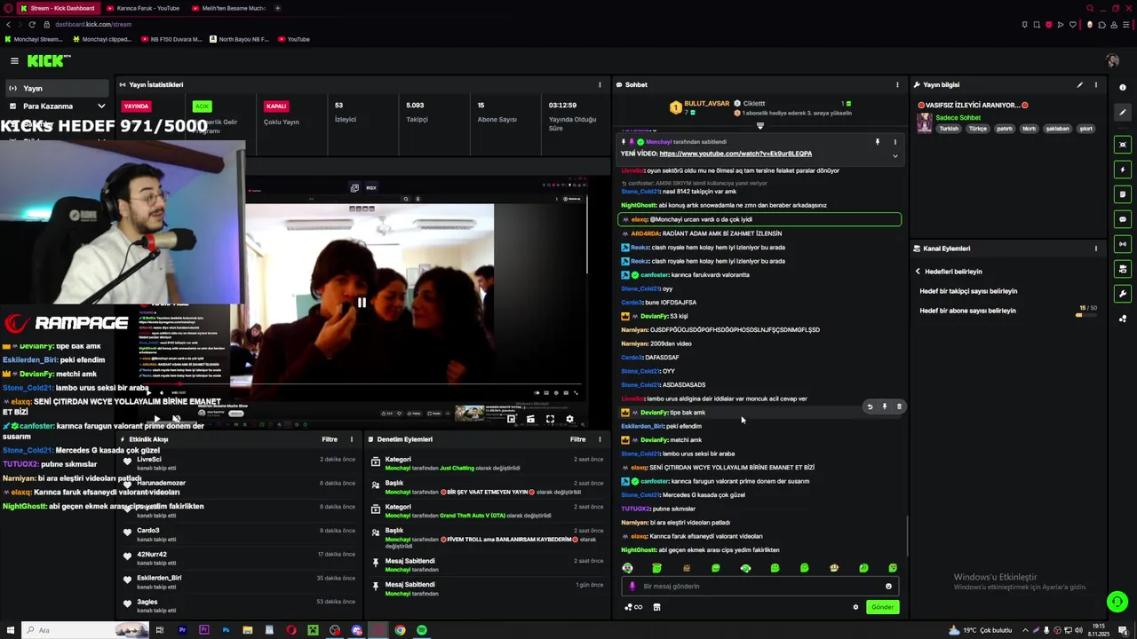Click the purple identity icon in the message box
The image size is (1137, 639).
tap(632, 586)
